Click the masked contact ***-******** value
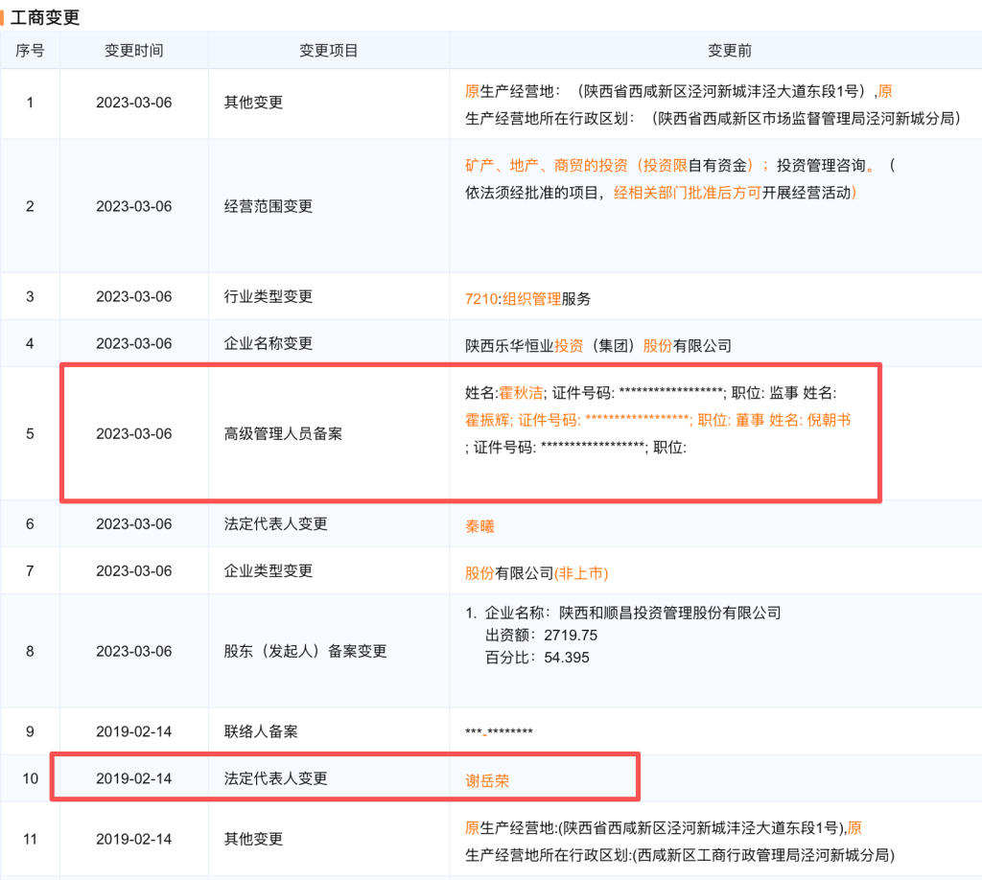The width and height of the screenshot is (982, 880). (x=499, y=731)
